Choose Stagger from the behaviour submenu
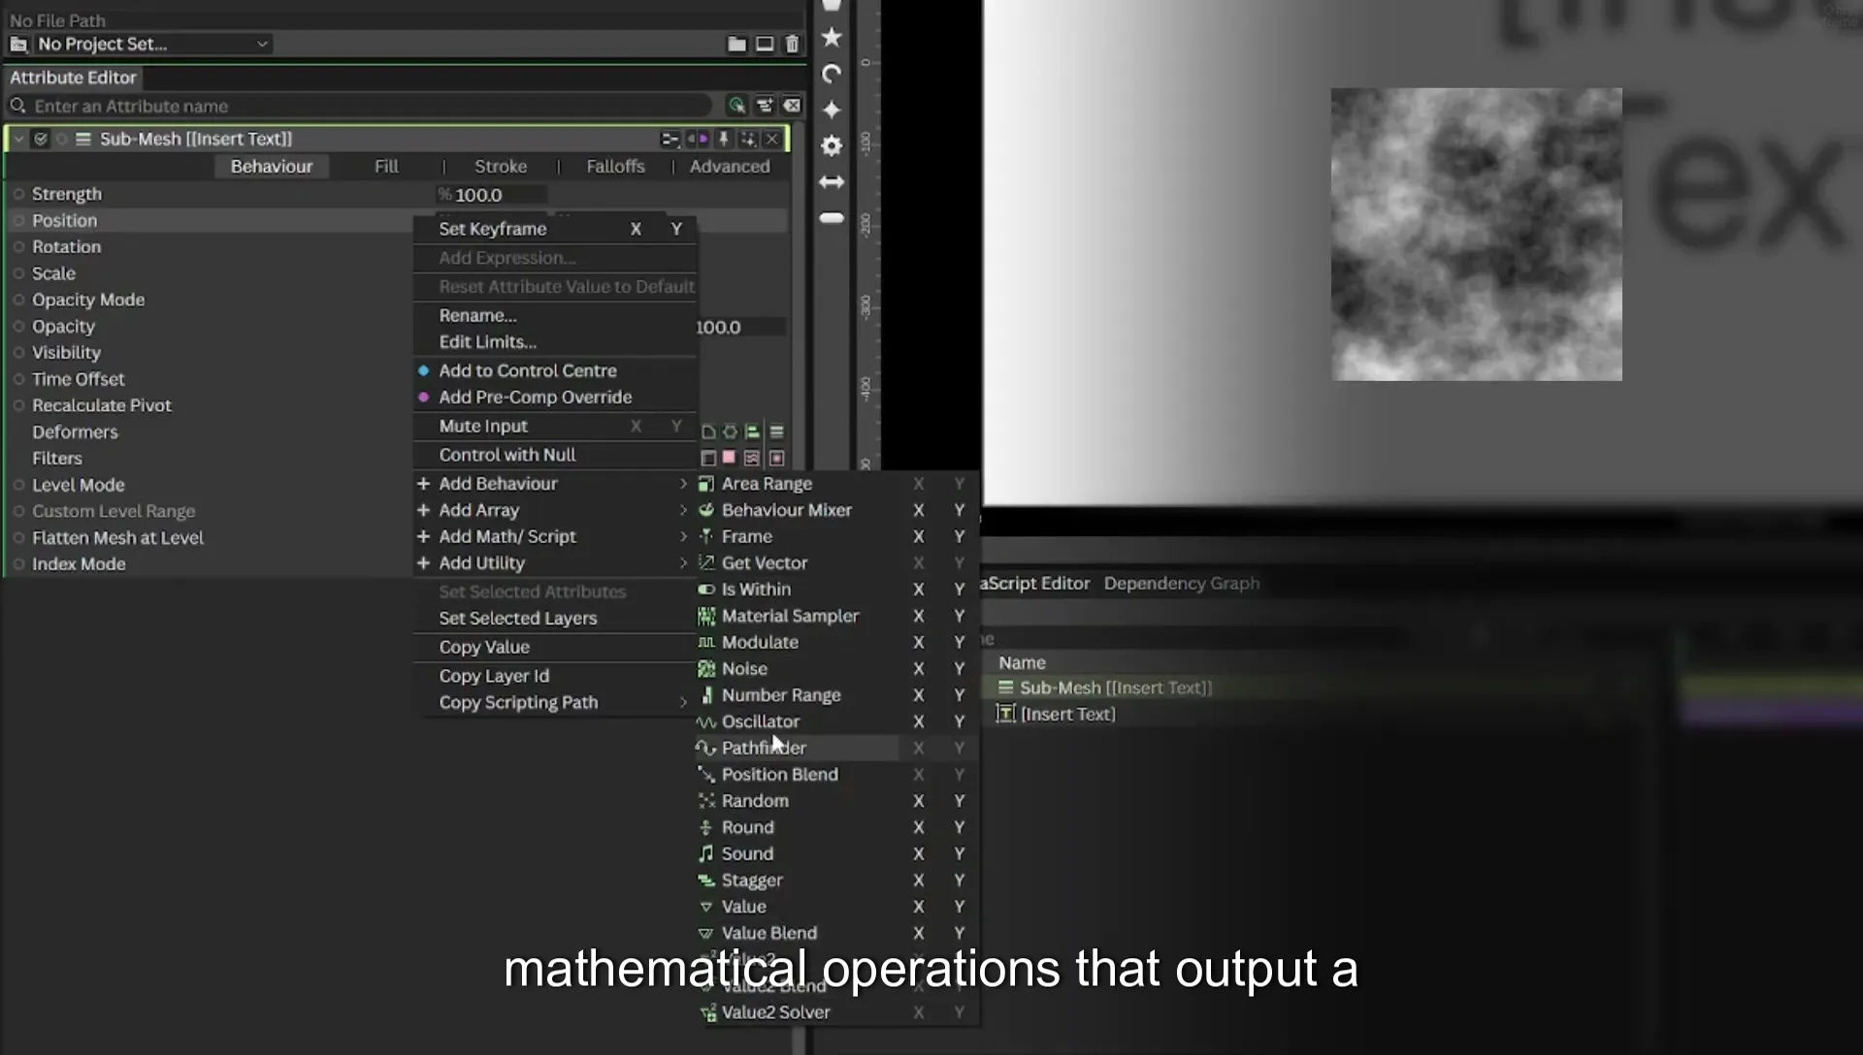The height and width of the screenshot is (1055, 1863). 752,879
